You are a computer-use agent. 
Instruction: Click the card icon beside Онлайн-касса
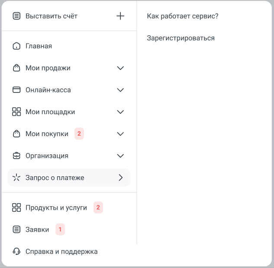pos(16,90)
